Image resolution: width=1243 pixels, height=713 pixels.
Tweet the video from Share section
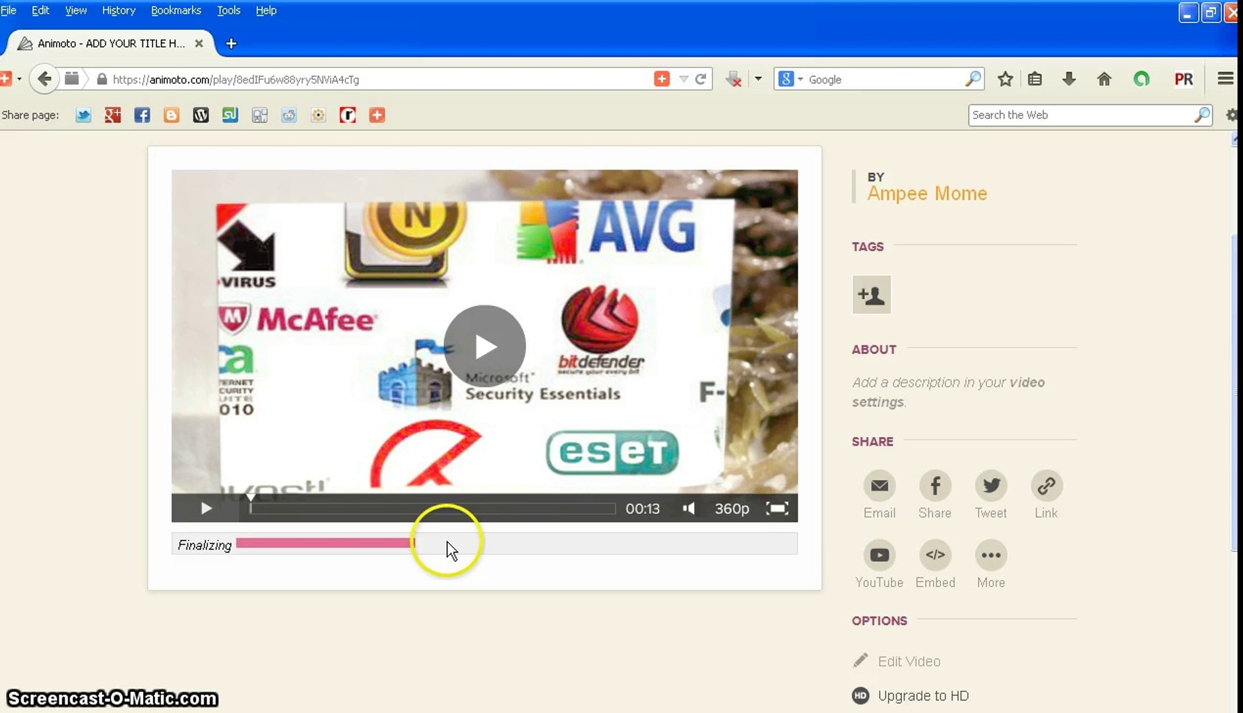(x=991, y=495)
